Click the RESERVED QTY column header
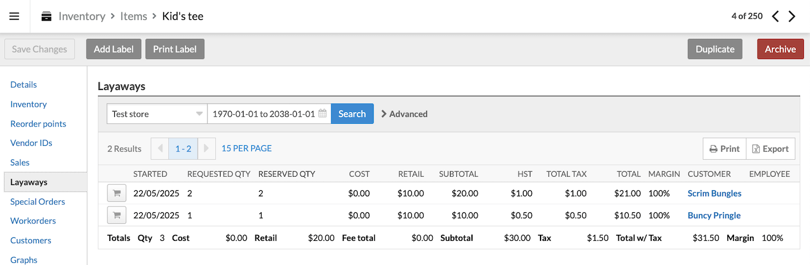810x265 pixels. tap(287, 174)
